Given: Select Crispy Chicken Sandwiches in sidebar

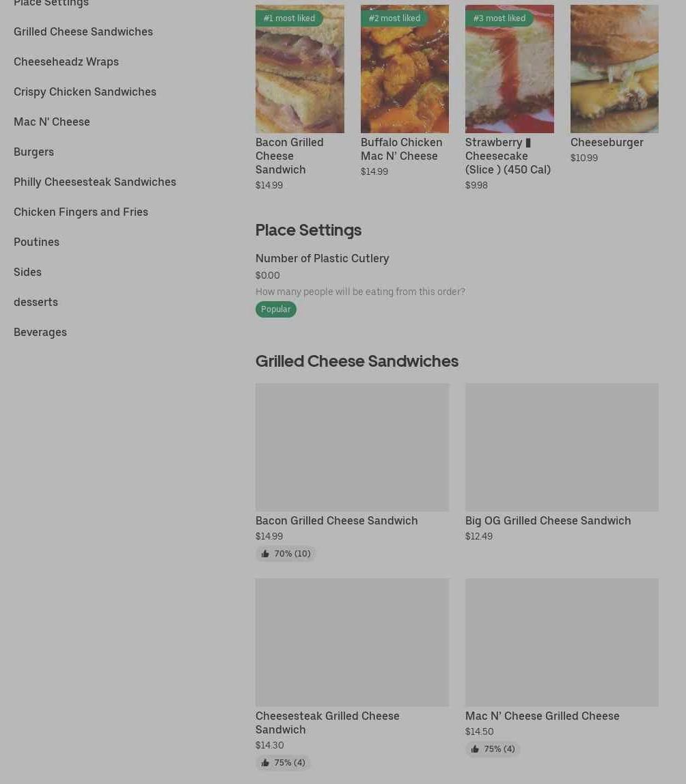Looking at the screenshot, I should click(85, 92).
